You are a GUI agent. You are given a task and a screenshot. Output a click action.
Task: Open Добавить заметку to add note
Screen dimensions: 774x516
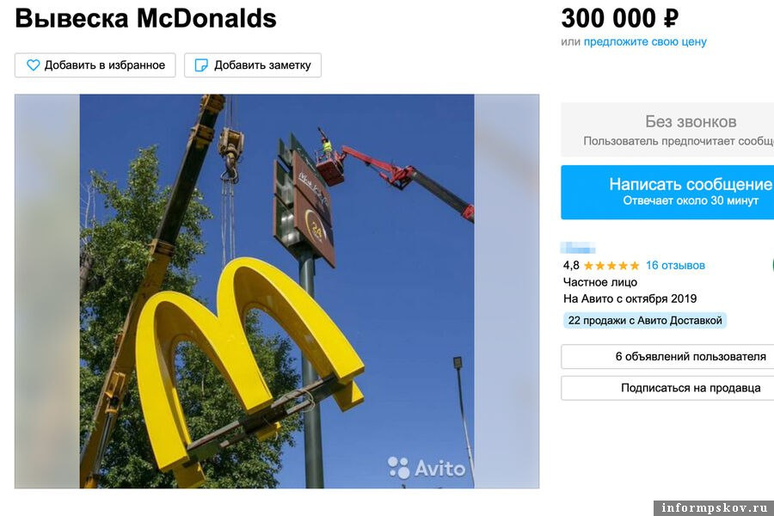pyautogui.click(x=253, y=65)
